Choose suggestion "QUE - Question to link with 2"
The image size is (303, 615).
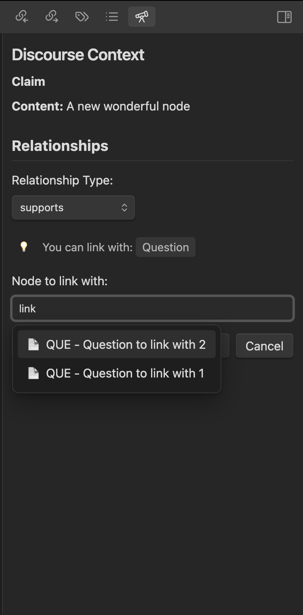click(126, 344)
